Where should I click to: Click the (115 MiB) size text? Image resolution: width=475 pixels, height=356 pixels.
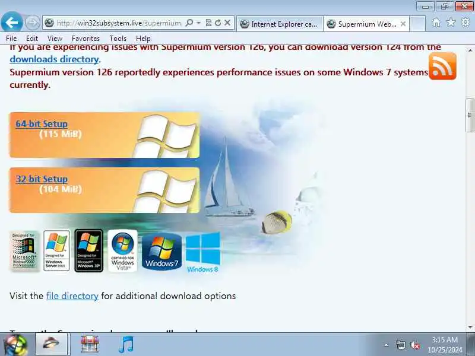61,134
